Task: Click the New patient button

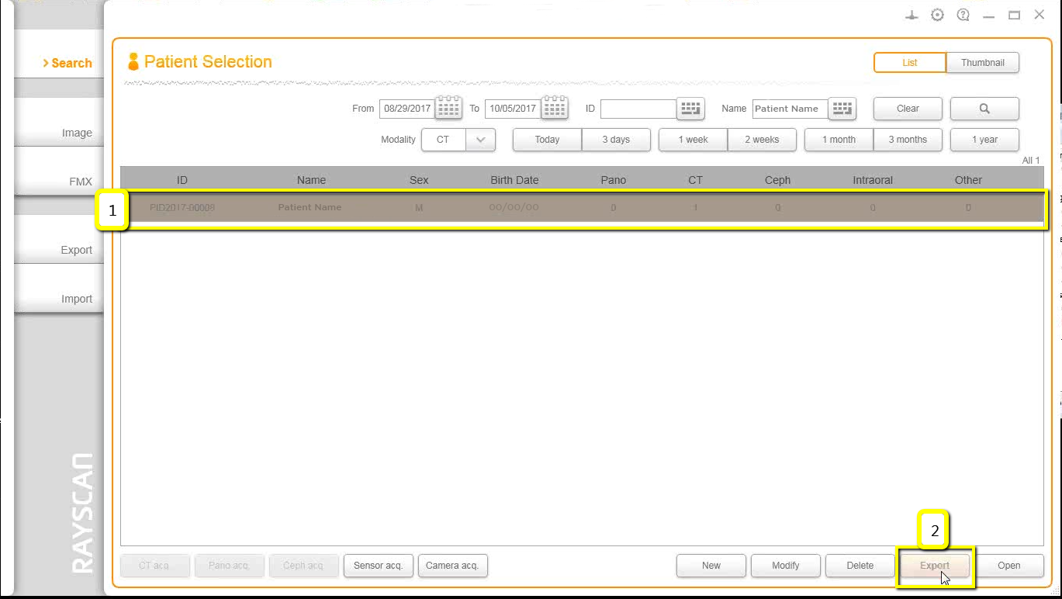Action: tap(711, 566)
